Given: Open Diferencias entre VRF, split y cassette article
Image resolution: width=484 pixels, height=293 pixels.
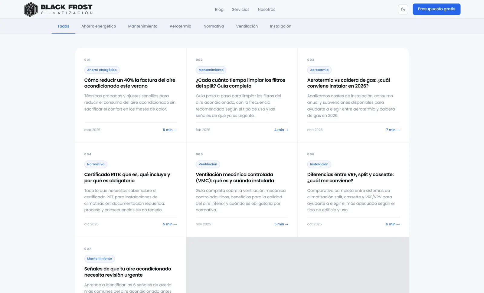Looking at the screenshot, I should (350, 177).
